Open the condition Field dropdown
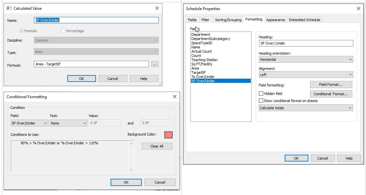 pyautogui.click(x=29, y=123)
